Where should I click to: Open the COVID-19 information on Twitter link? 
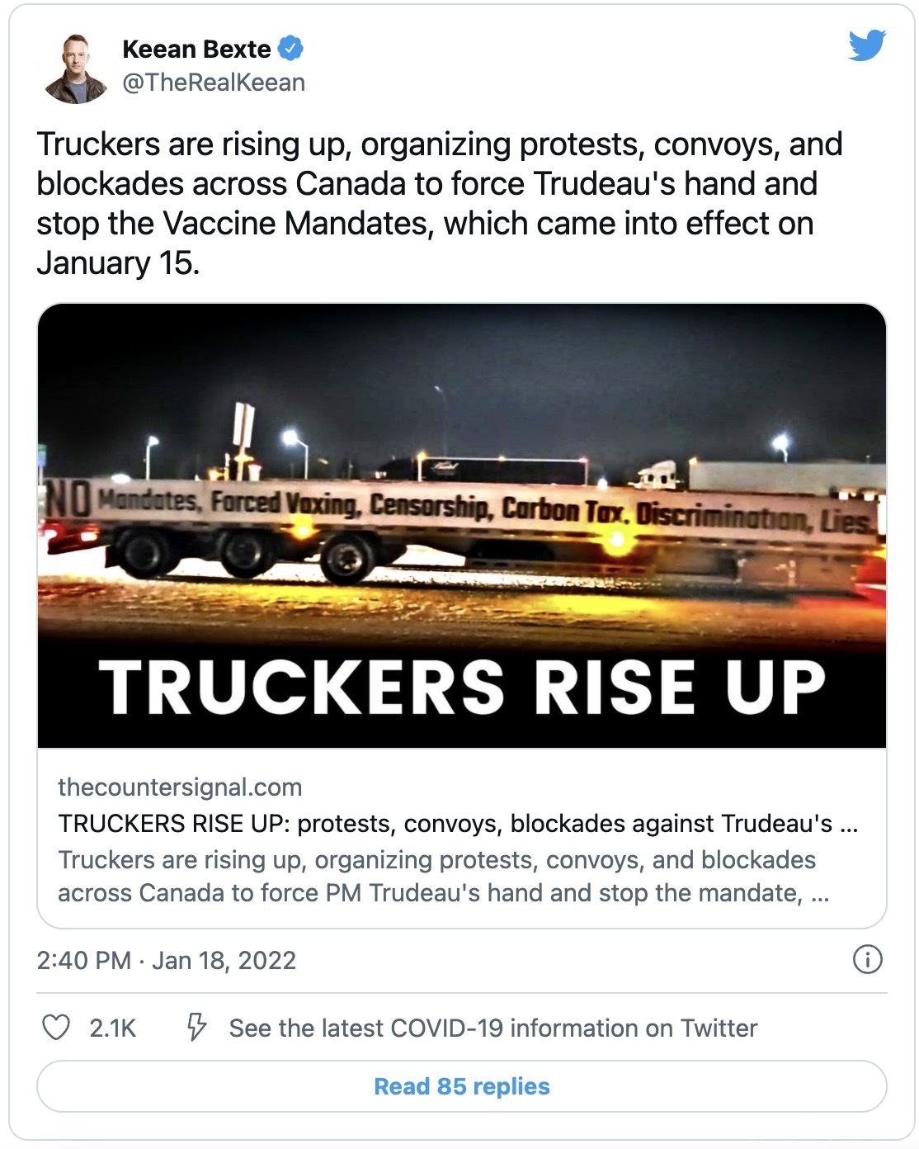click(x=492, y=1028)
